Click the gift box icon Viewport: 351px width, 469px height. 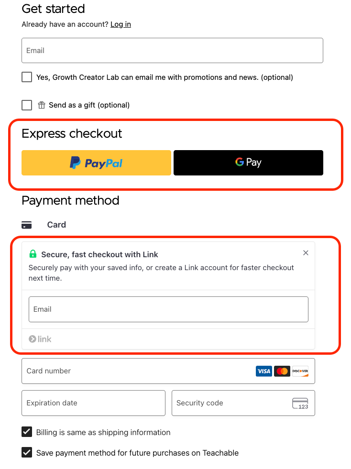pos(41,105)
